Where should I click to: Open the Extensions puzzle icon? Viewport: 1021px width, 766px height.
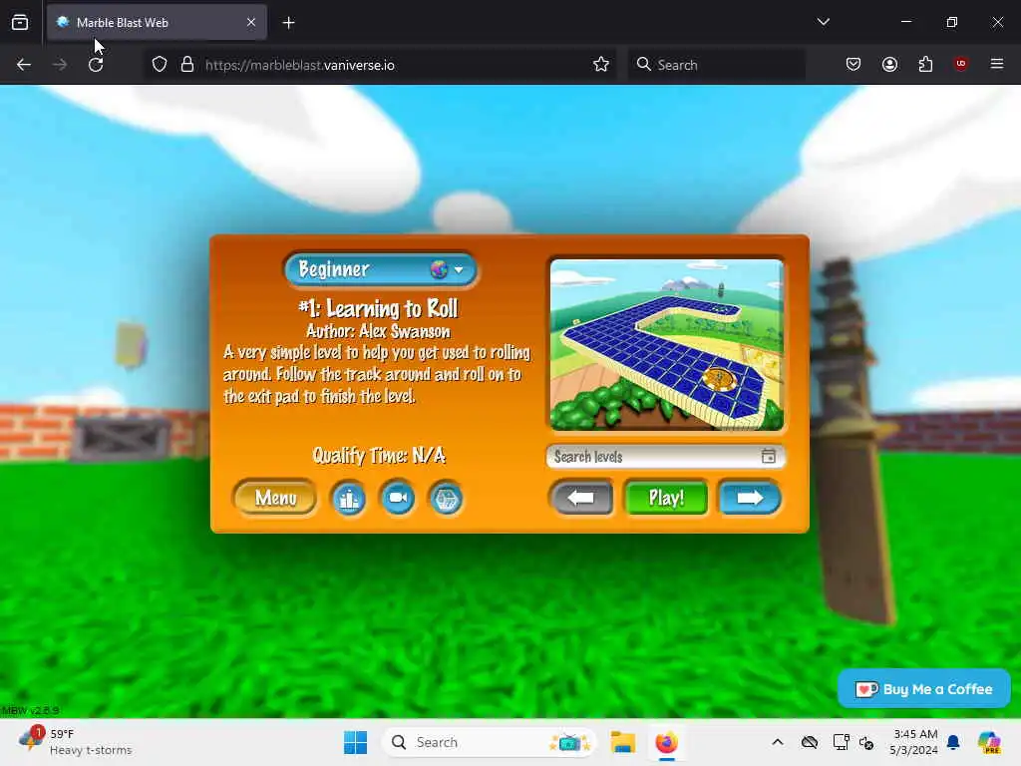(x=925, y=65)
